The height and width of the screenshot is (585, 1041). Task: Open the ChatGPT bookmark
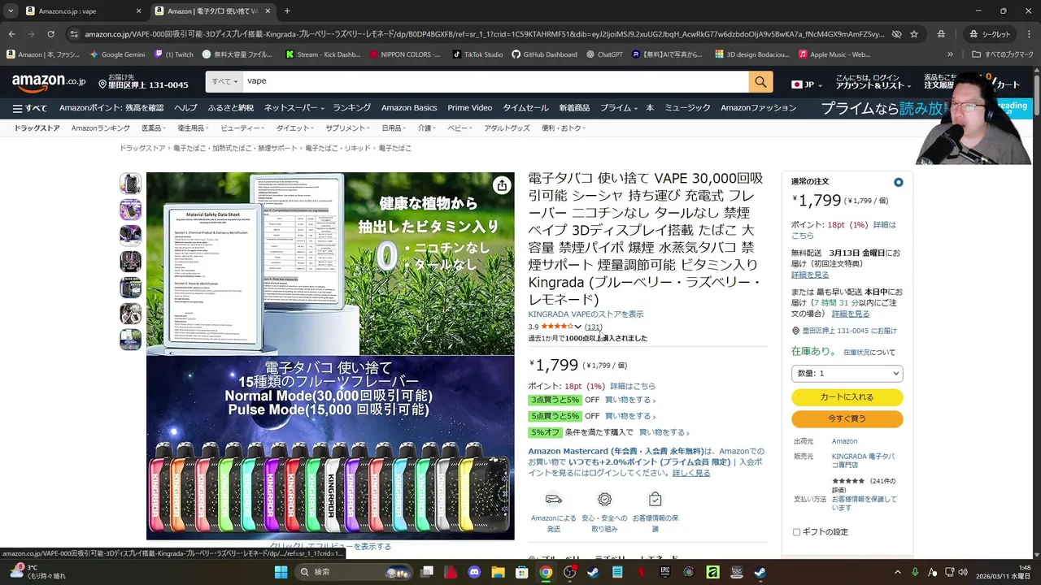tap(603, 54)
